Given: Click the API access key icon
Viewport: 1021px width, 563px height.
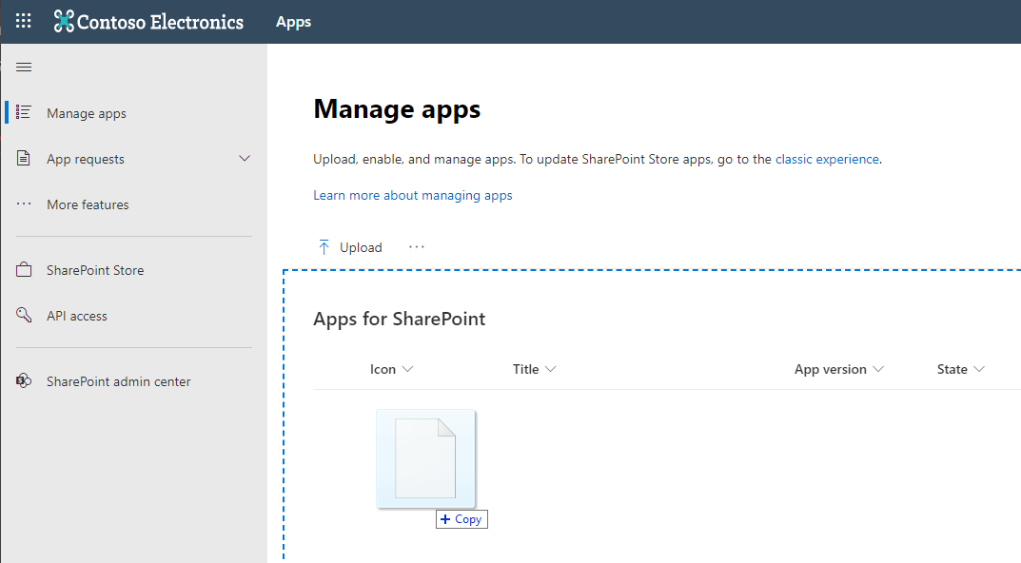Looking at the screenshot, I should click(x=24, y=315).
